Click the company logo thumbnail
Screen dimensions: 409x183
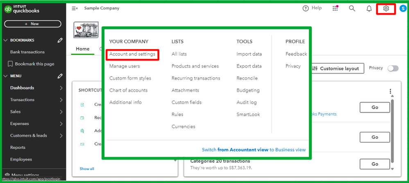click(x=83, y=30)
